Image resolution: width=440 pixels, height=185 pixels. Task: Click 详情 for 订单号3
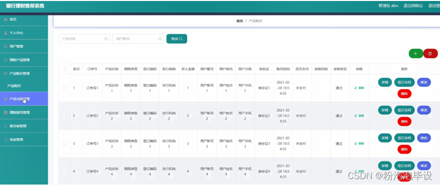[385, 138]
